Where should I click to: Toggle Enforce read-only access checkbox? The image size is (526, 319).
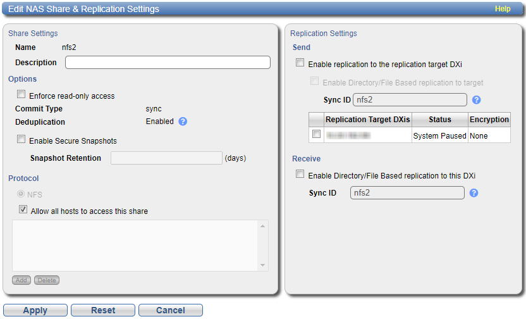[21, 95]
